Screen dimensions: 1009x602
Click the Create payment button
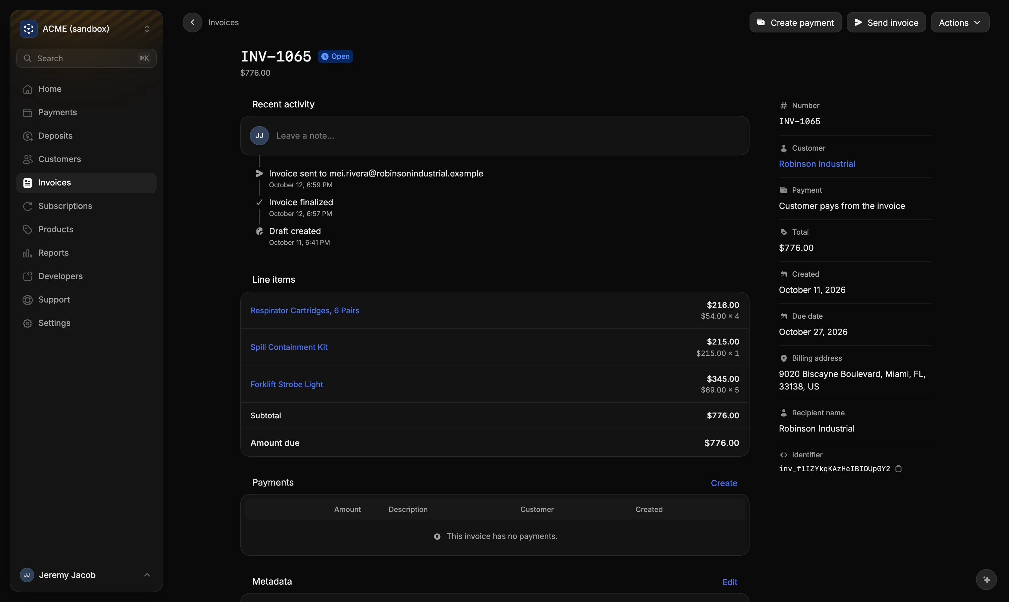pos(795,22)
